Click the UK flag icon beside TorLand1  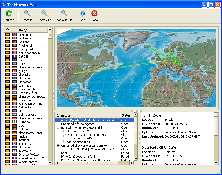click(14, 34)
